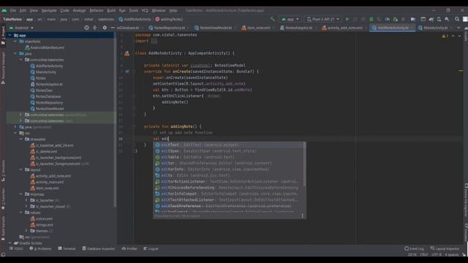This screenshot has width=468, height=263.
Task: Open the Event Log button
Action: click(x=414, y=248)
